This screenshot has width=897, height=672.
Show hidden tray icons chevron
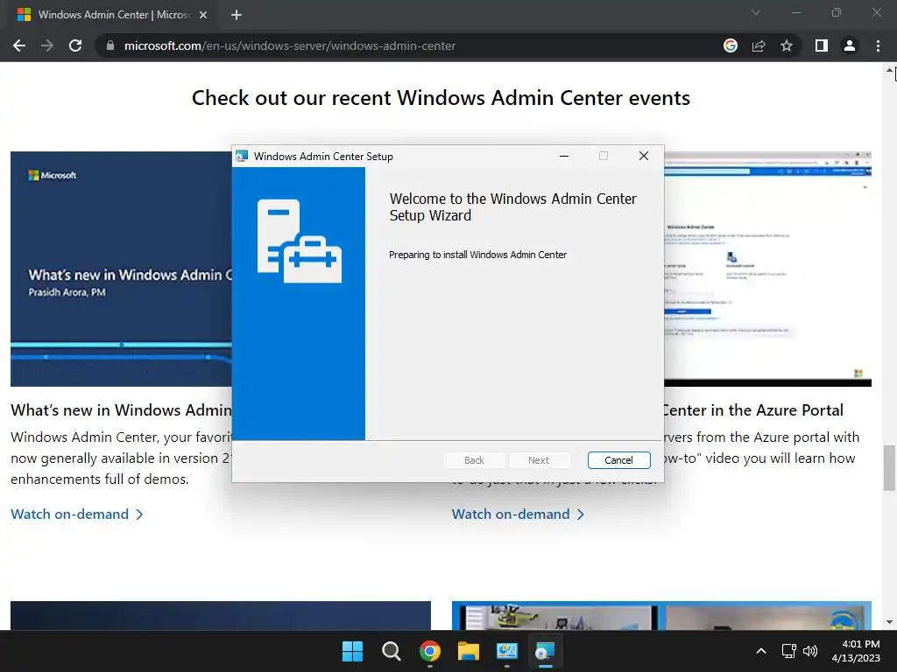coord(761,651)
